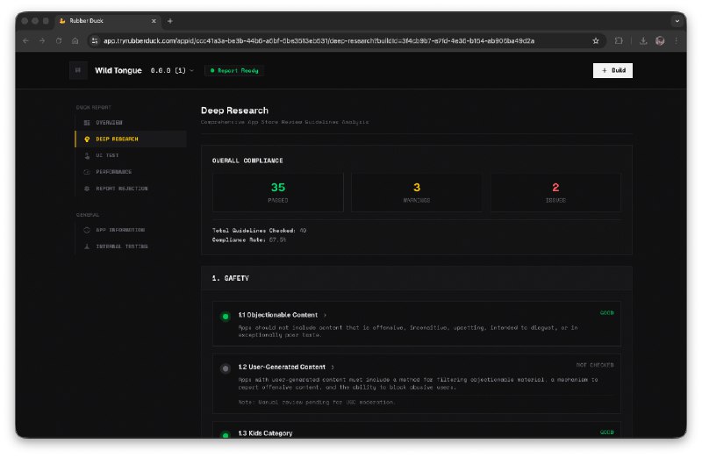Click the Deep Research lightbulb icon
Image resolution: width=702 pixels, height=457 pixels.
(86, 139)
